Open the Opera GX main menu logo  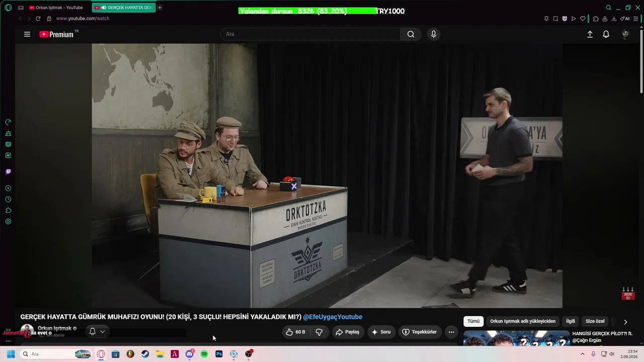(8, 8)
